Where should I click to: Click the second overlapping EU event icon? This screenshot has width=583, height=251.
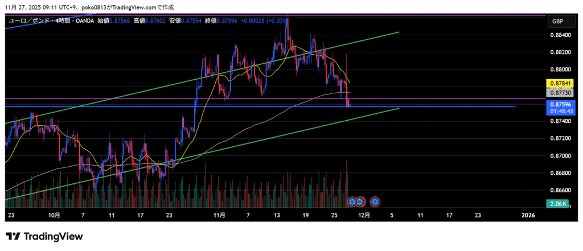click(360, 201)
